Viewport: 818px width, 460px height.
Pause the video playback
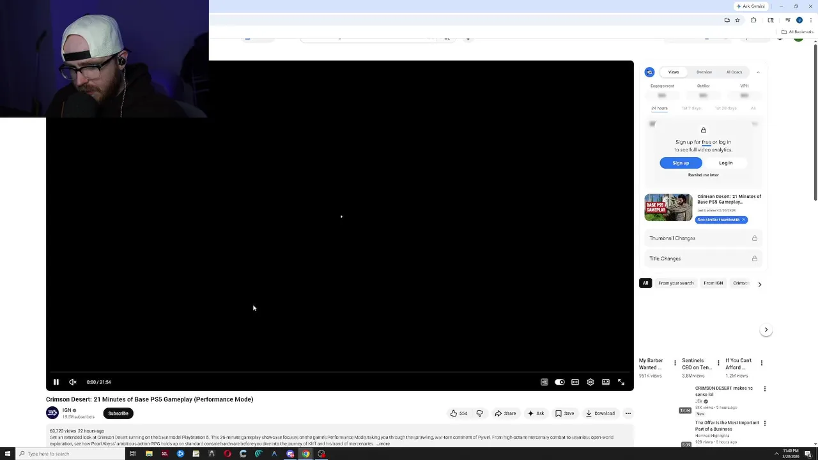click(x=56, y=382)
